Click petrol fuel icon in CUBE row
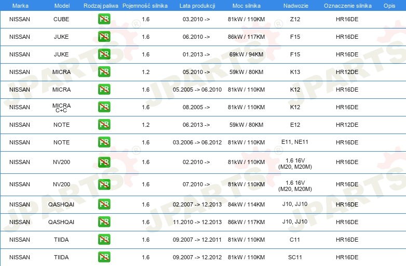 click(x=104, y=19)
